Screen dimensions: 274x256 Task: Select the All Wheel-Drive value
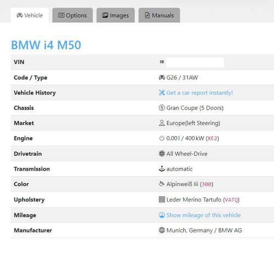pos(187,154)
